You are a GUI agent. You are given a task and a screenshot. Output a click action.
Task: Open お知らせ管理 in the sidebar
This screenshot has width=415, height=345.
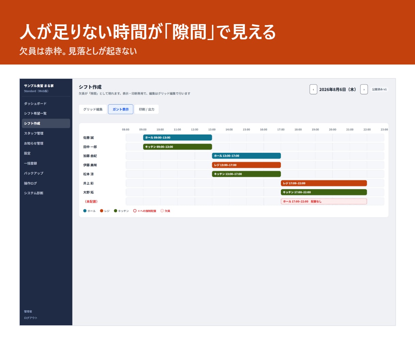pyautogui.click(x=46, y=143)
